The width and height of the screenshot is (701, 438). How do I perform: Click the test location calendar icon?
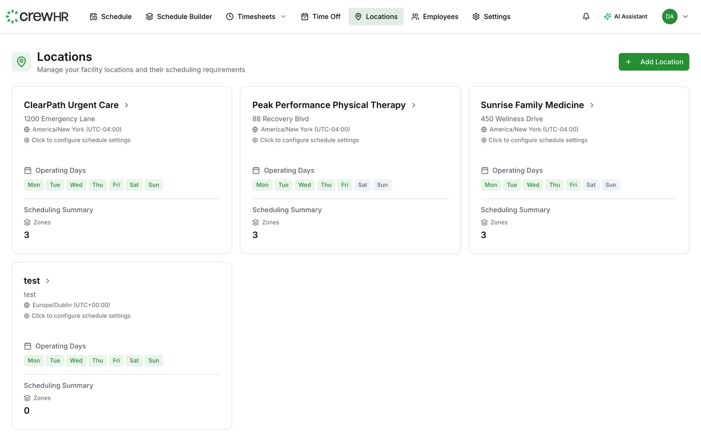coord(27,346)
